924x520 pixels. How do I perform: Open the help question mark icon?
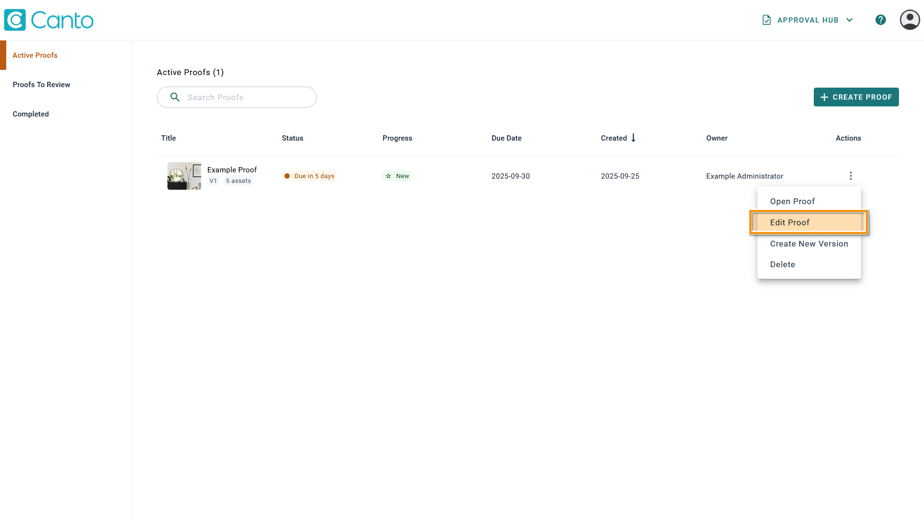point(881,20)
